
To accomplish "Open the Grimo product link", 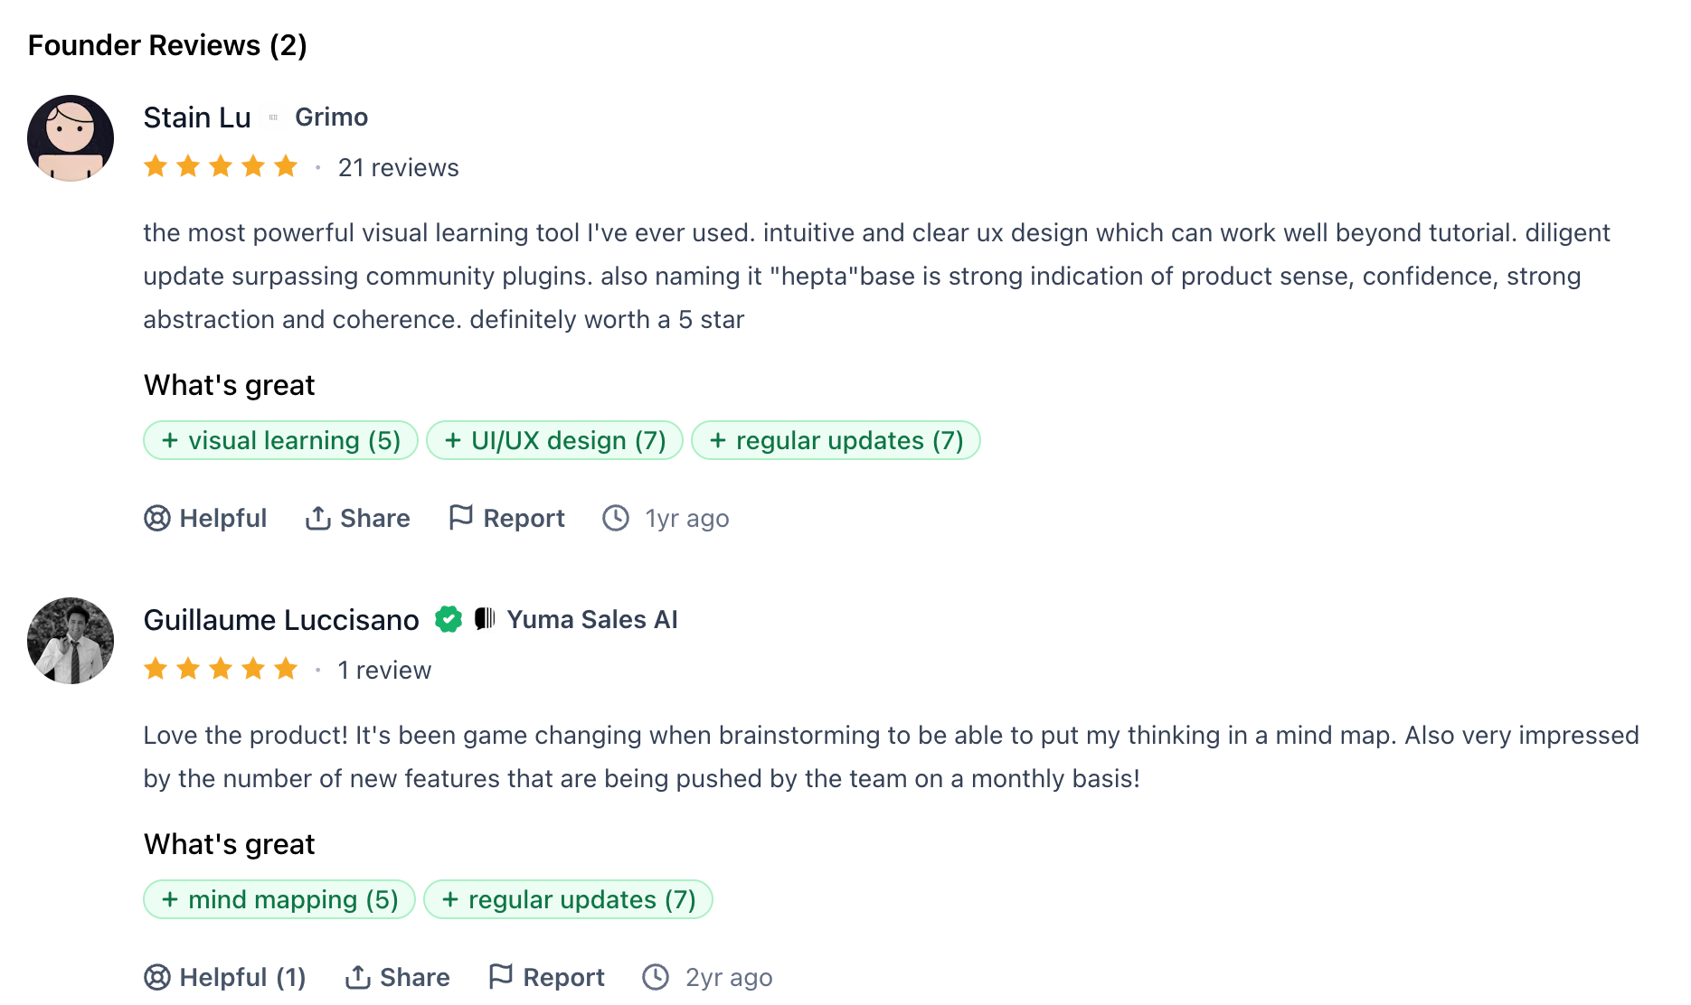I will (x=331, y=117).
